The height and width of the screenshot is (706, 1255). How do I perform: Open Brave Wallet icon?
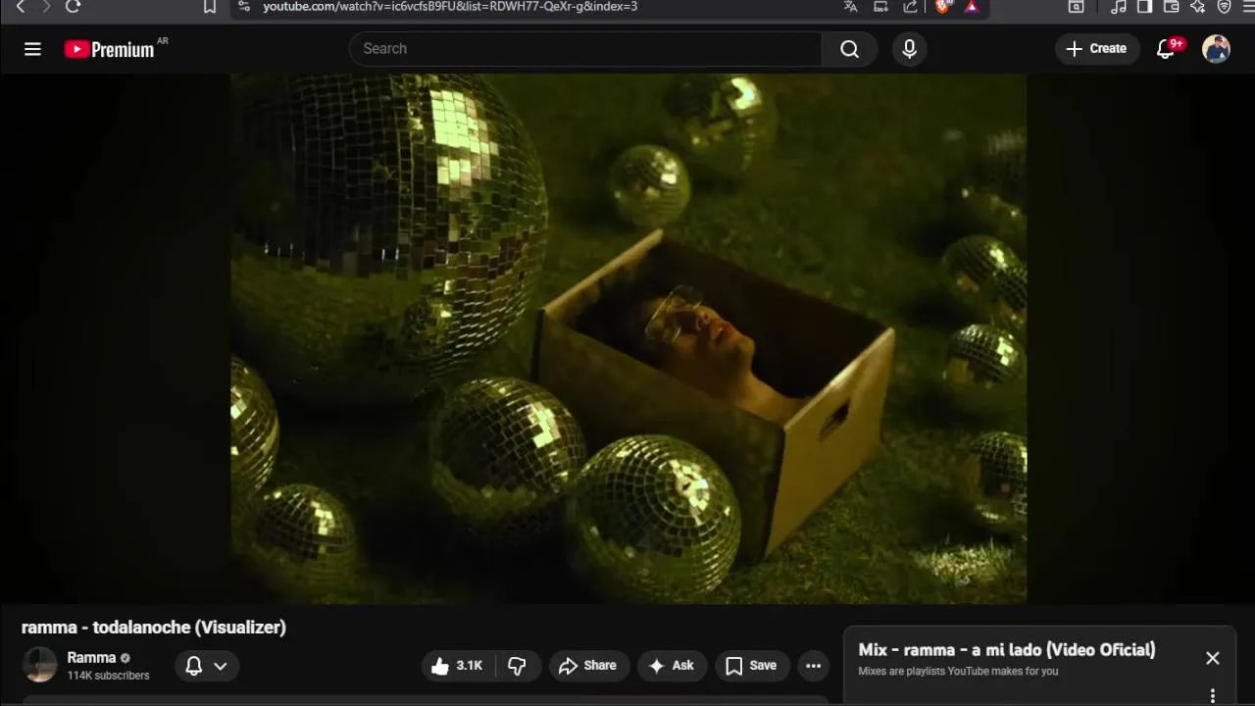(1171, 7)
